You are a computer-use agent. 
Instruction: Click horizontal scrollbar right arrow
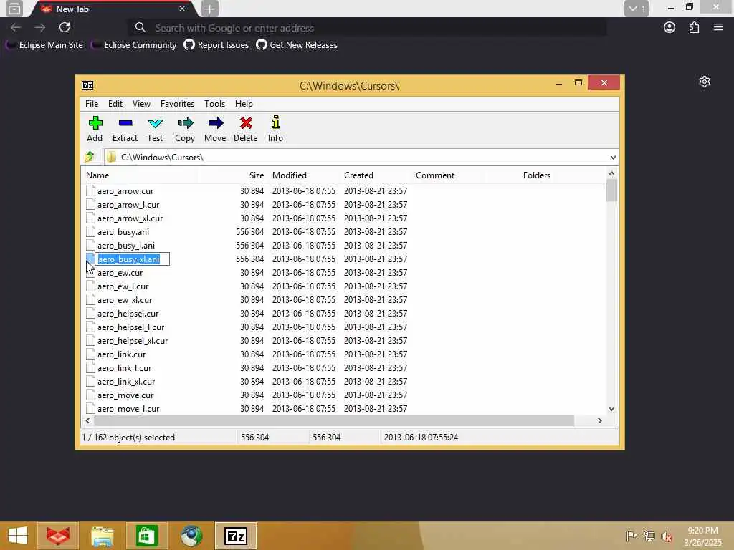coord(600,420)
